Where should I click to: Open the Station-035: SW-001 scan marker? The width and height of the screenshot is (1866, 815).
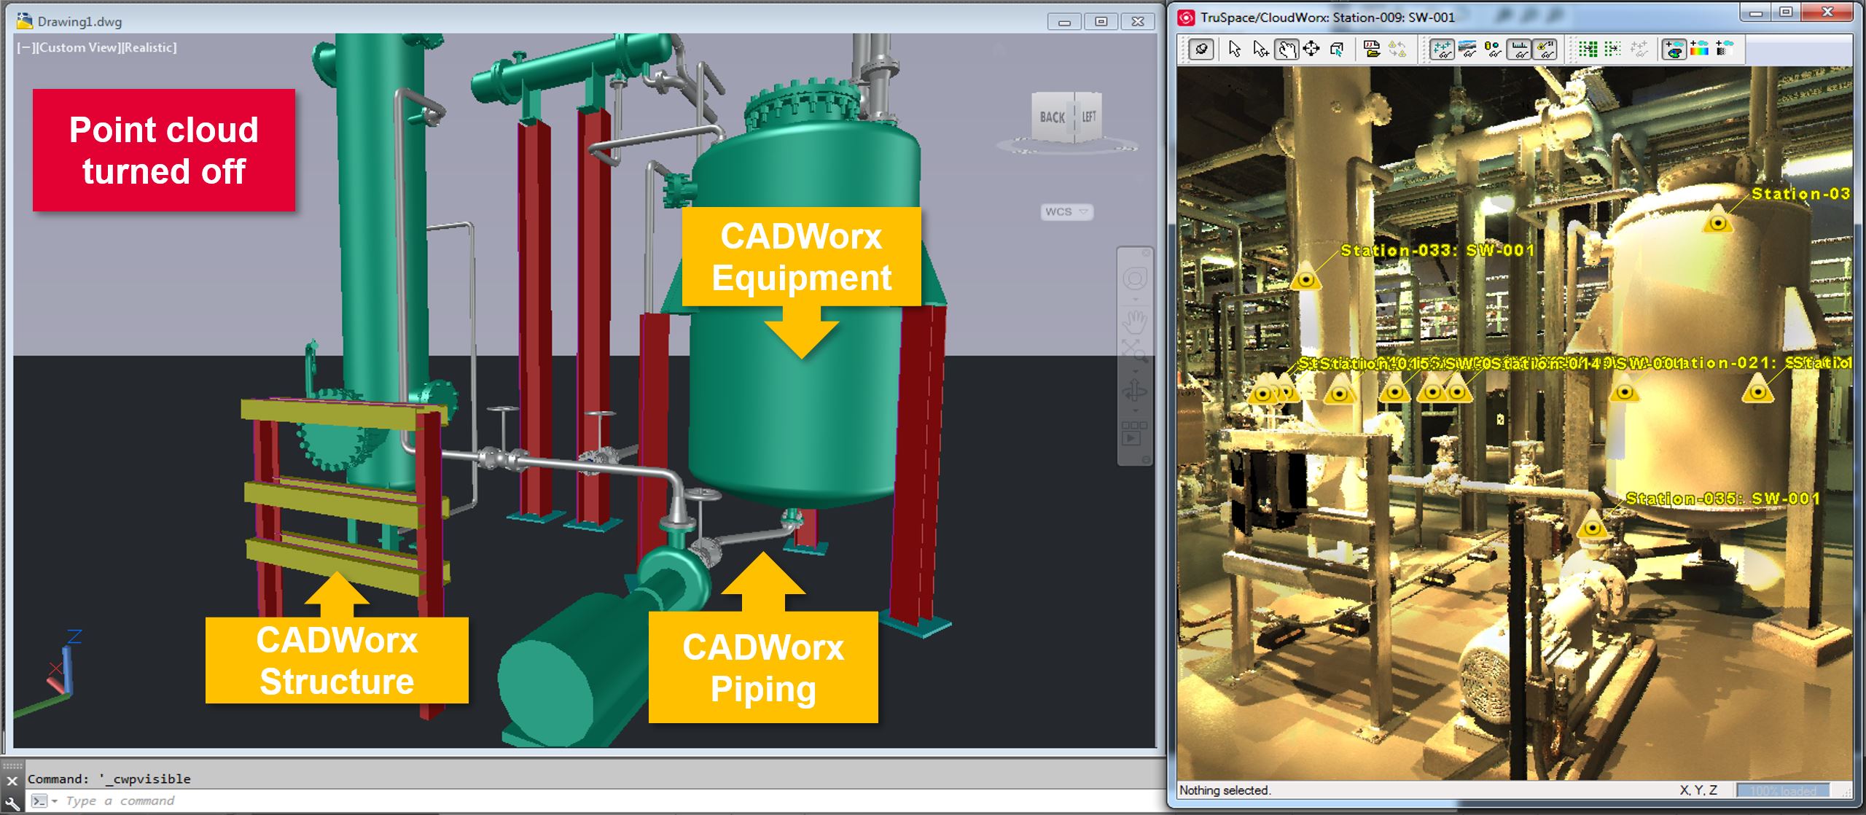pos(1593,527)
